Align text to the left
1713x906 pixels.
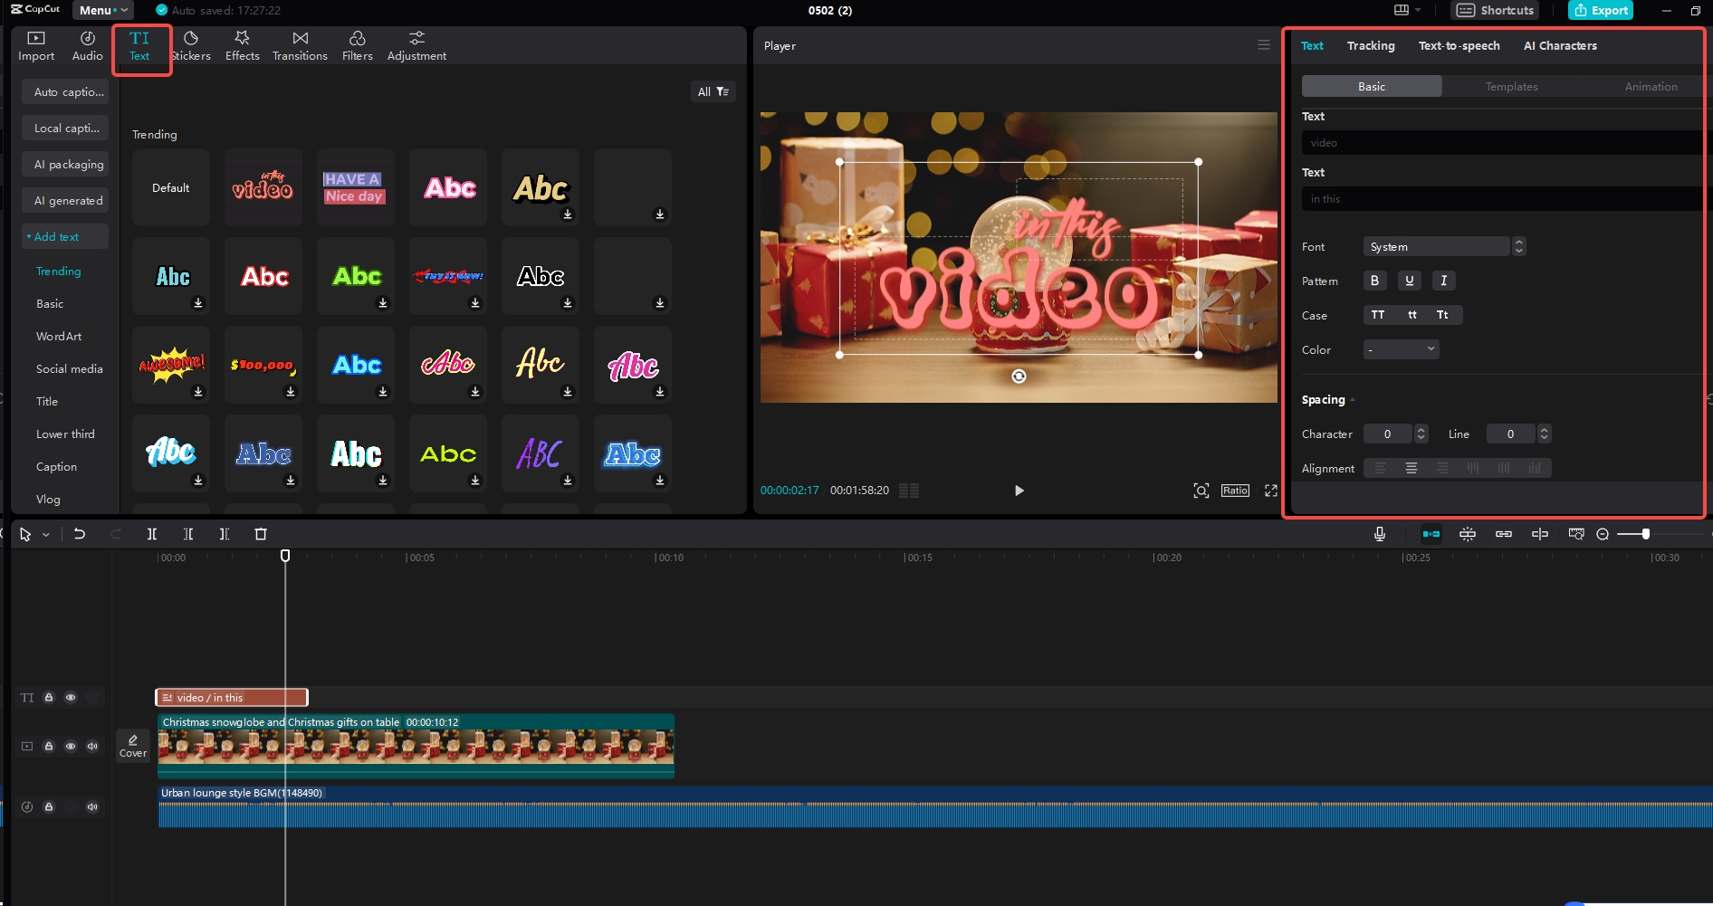(1380, 468)
